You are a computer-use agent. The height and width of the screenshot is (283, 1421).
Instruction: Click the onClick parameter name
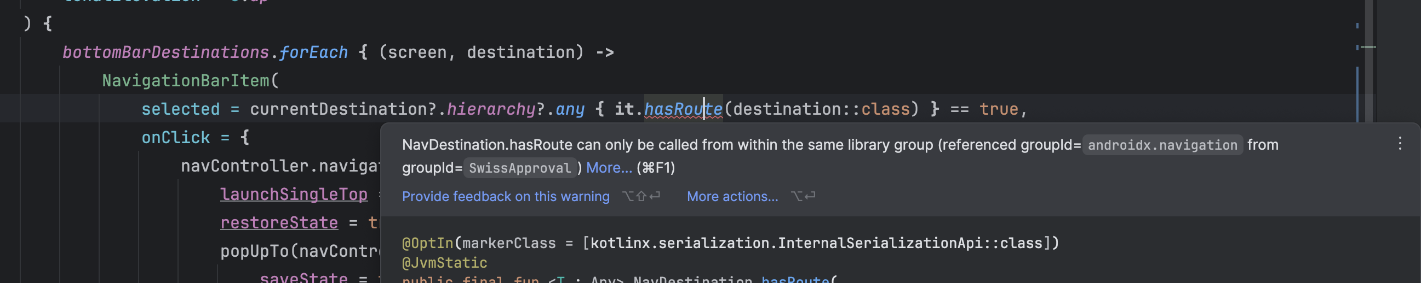coord(175,138)
